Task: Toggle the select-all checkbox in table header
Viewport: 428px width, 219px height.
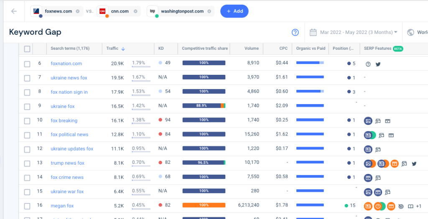Action: click(27, 49)
